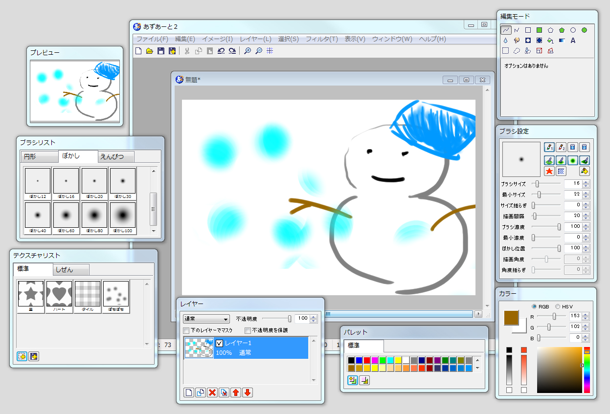Switch to えんぴつ brush tab

point(116,157)
